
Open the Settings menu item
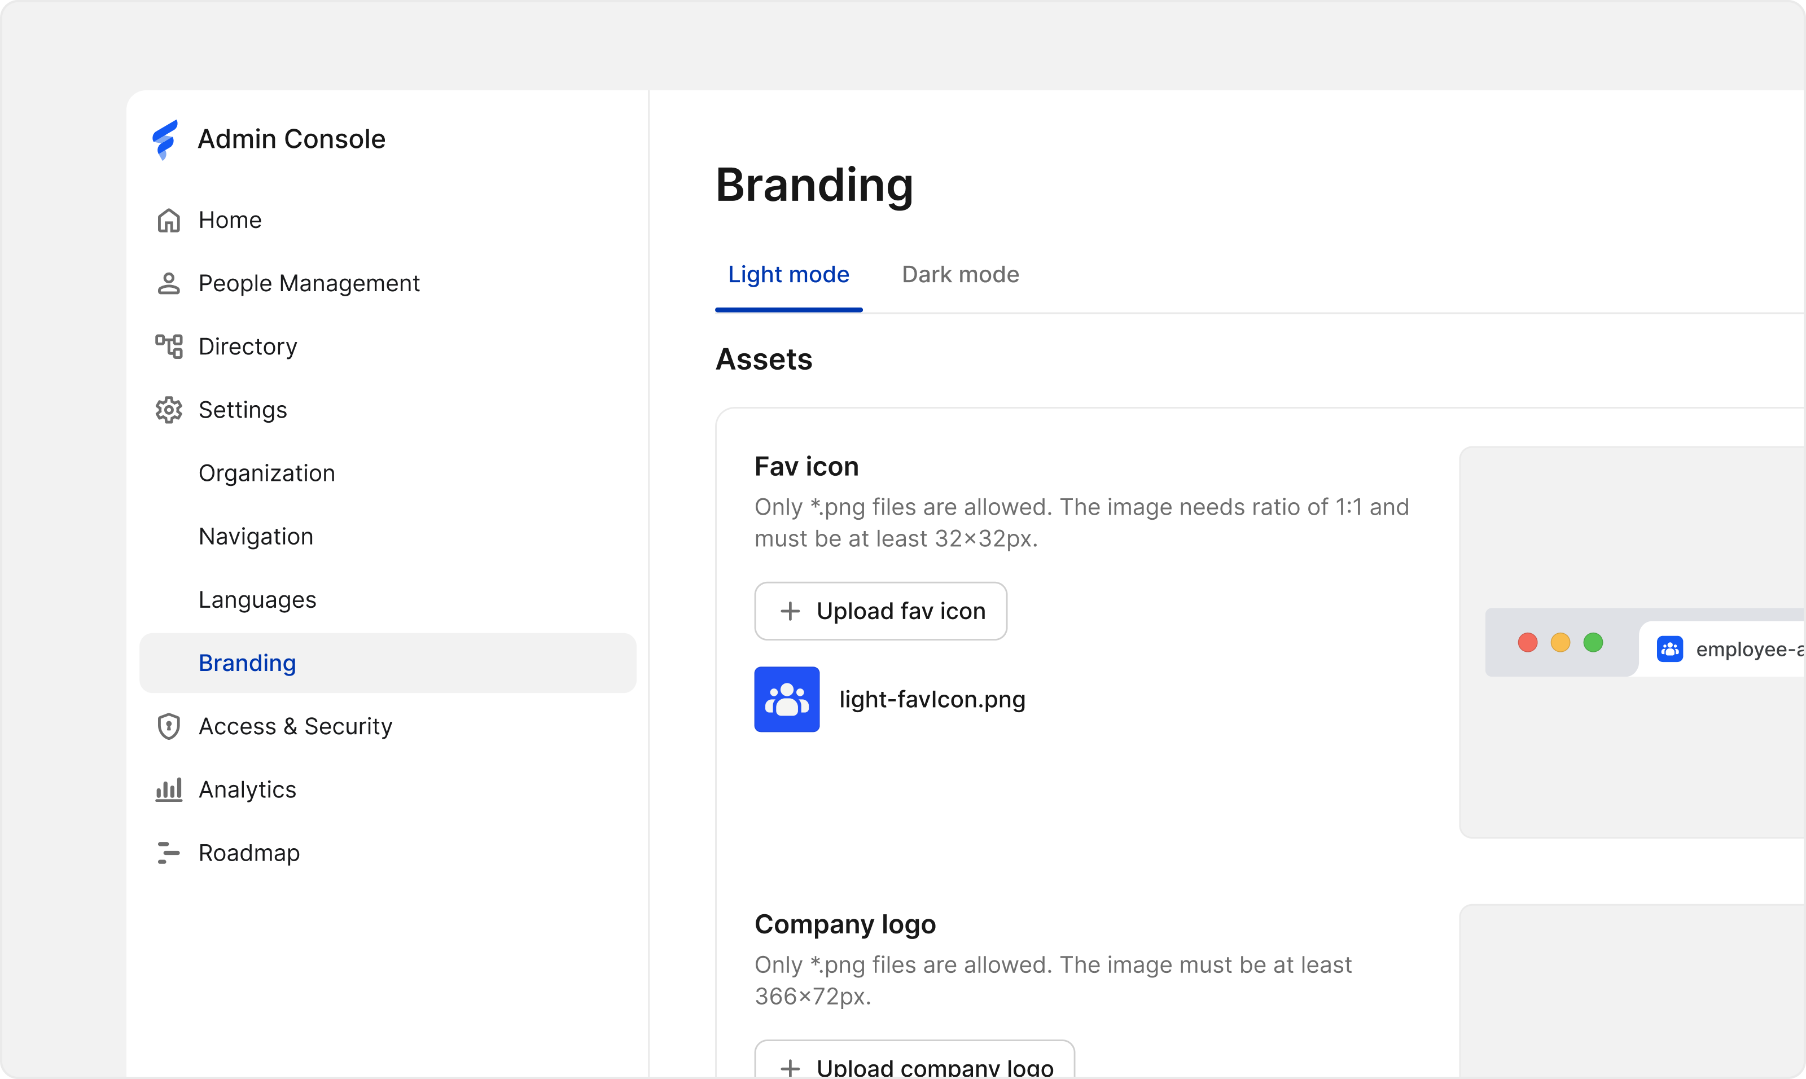click(388, 410)
